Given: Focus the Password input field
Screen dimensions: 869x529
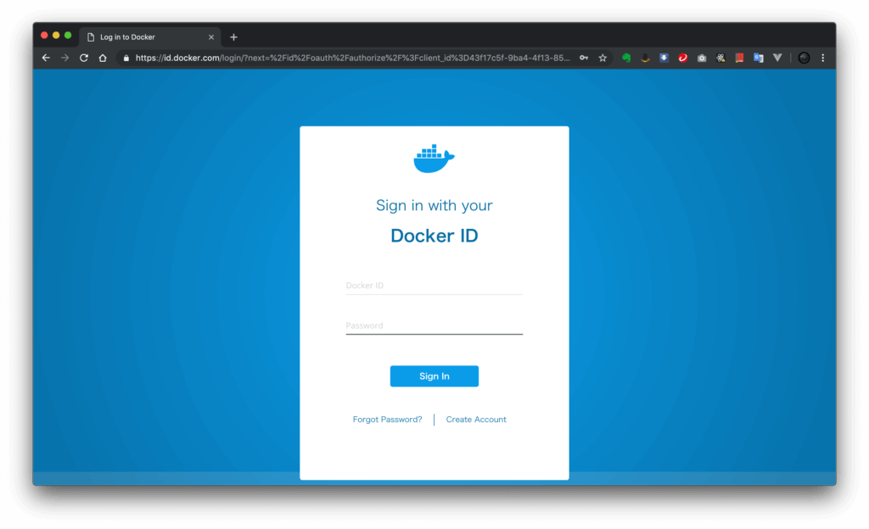Looking at the screenshot, I should [x=434, y=326].
